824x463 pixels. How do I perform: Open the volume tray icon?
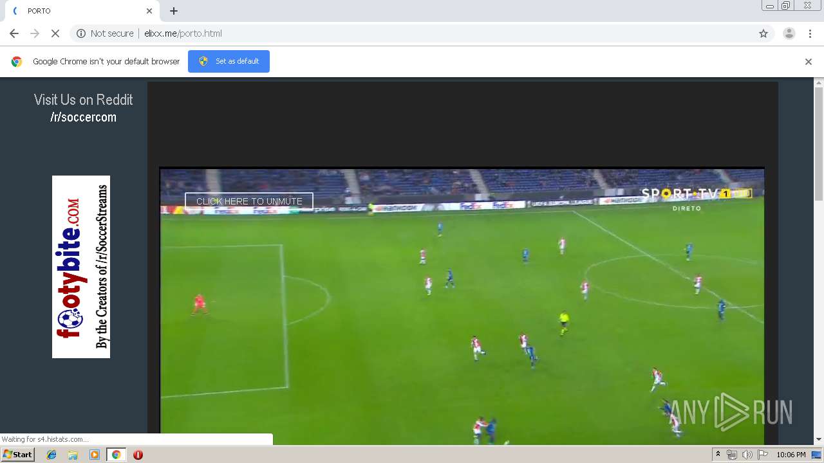[x=747, y=455]
